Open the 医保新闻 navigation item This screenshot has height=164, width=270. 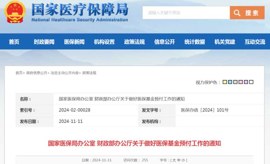coord(74,42)
